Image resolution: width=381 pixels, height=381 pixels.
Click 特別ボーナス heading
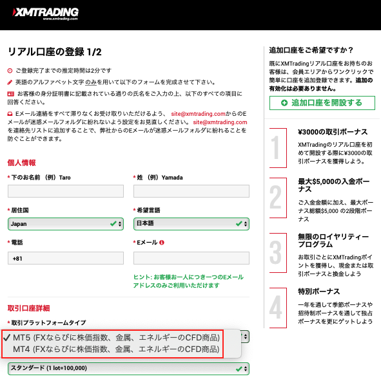(318, 292)
